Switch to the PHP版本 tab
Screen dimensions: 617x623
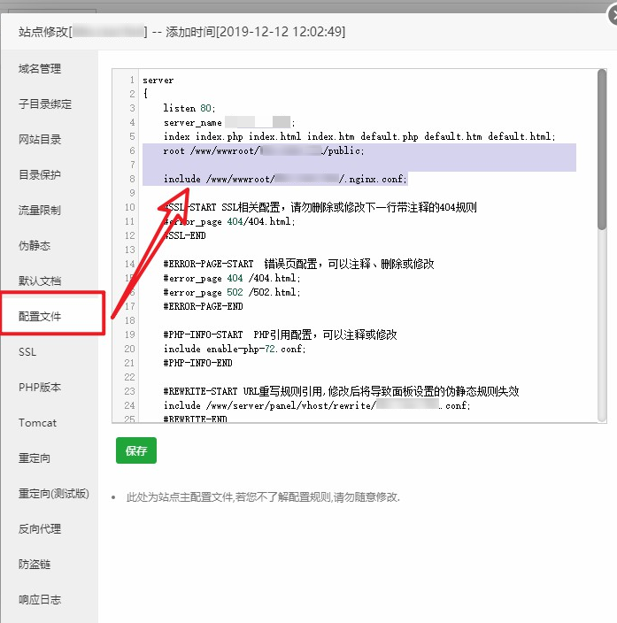pos(40,388)
